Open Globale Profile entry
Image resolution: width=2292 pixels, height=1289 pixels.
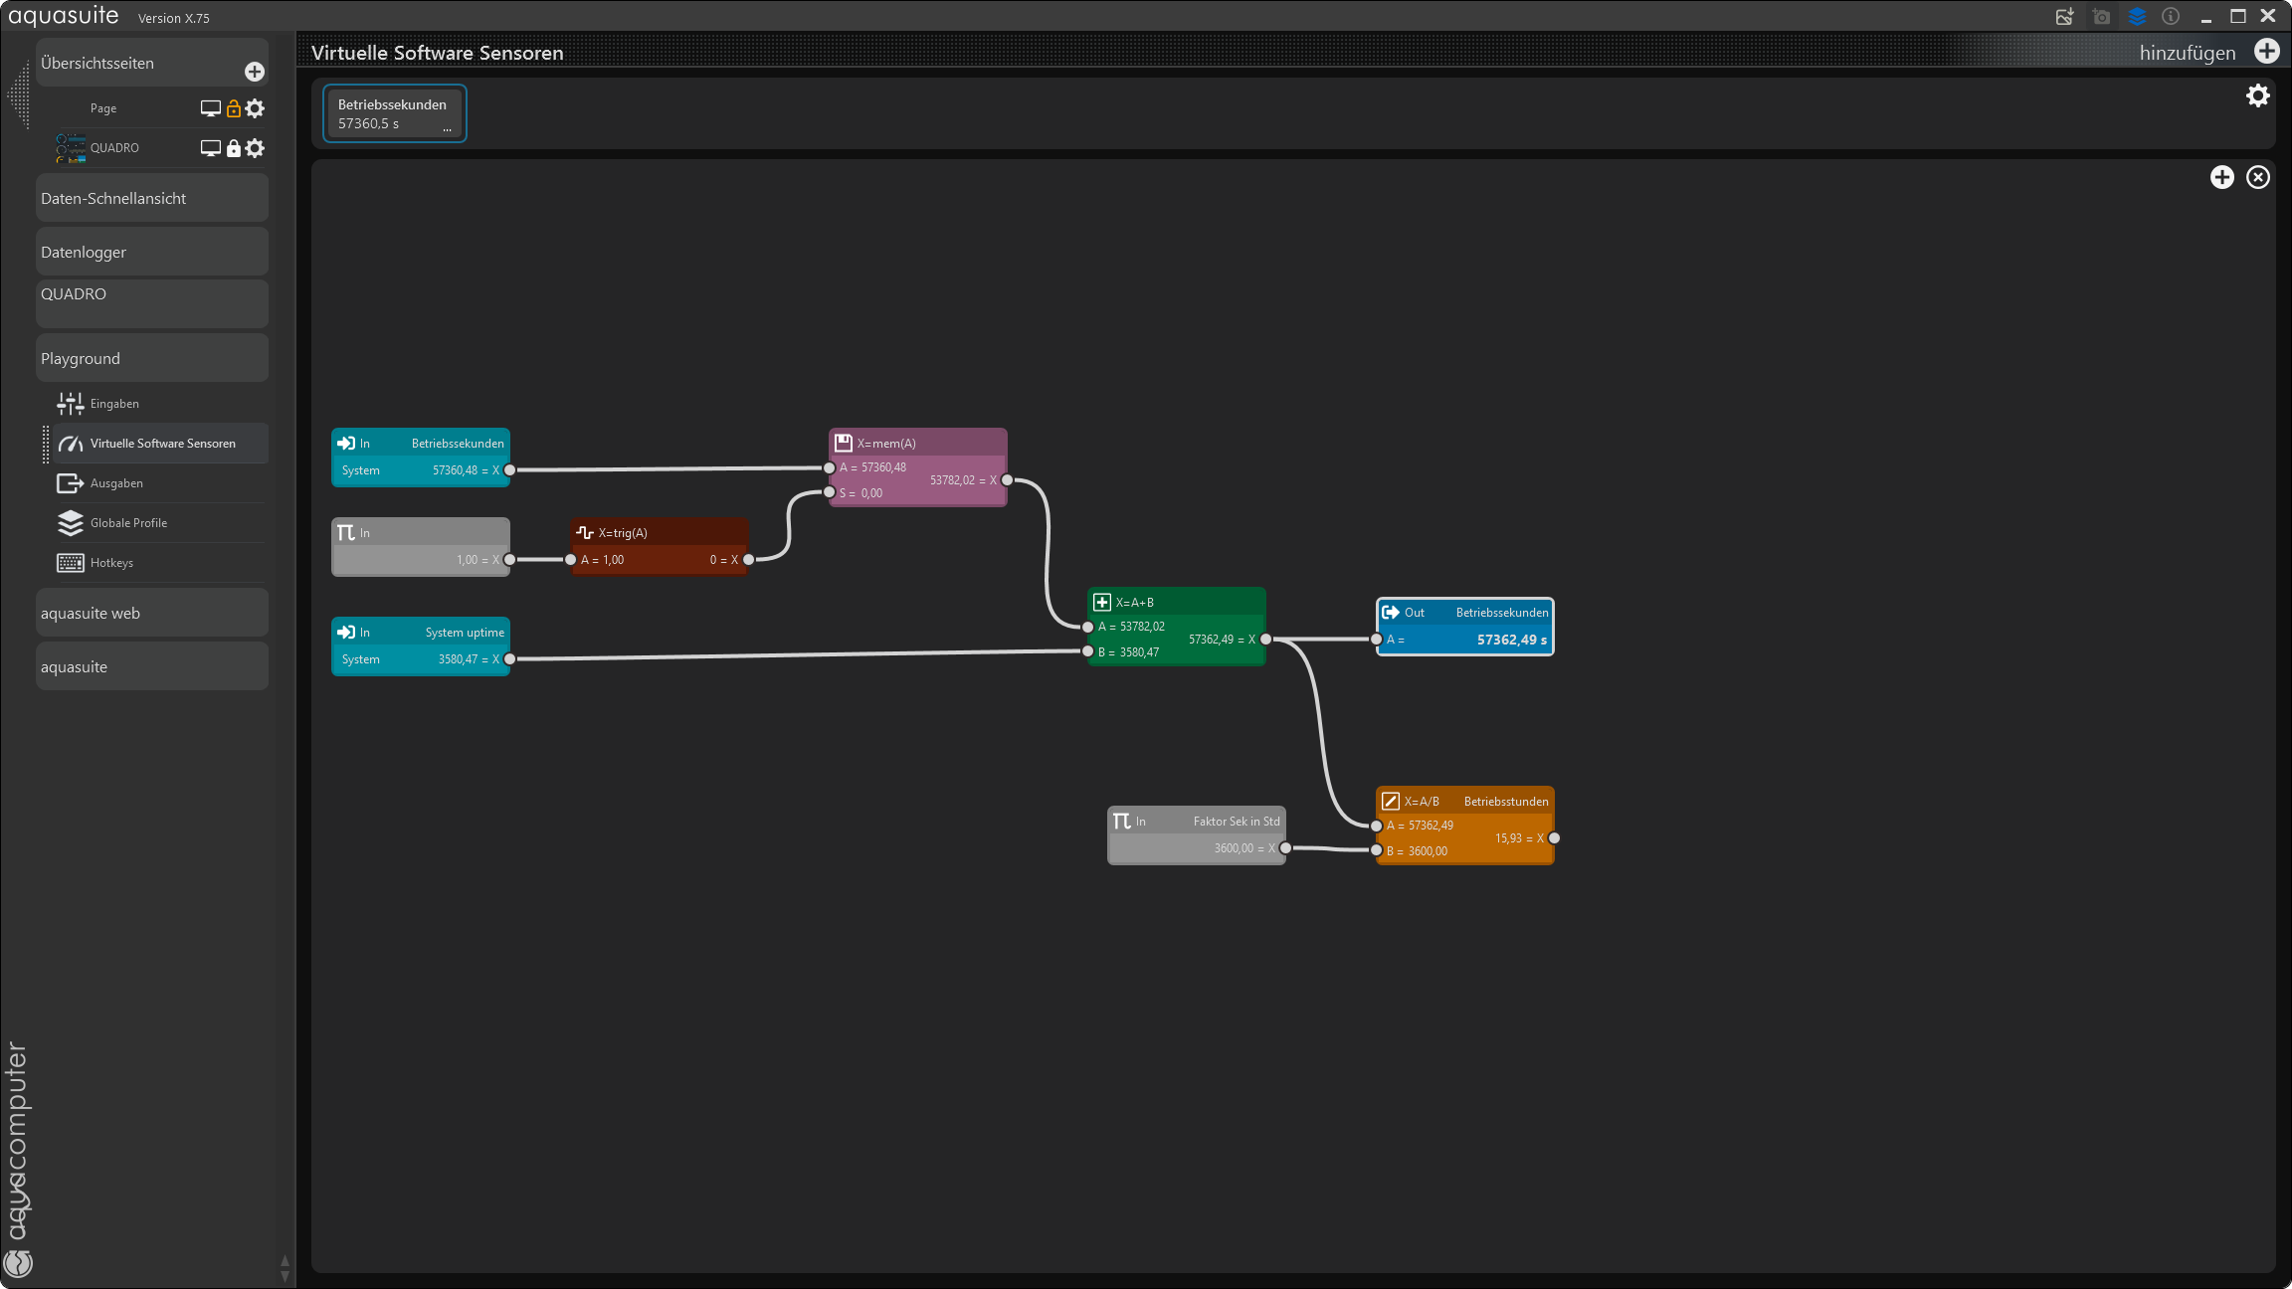click(x=128, y=523)
